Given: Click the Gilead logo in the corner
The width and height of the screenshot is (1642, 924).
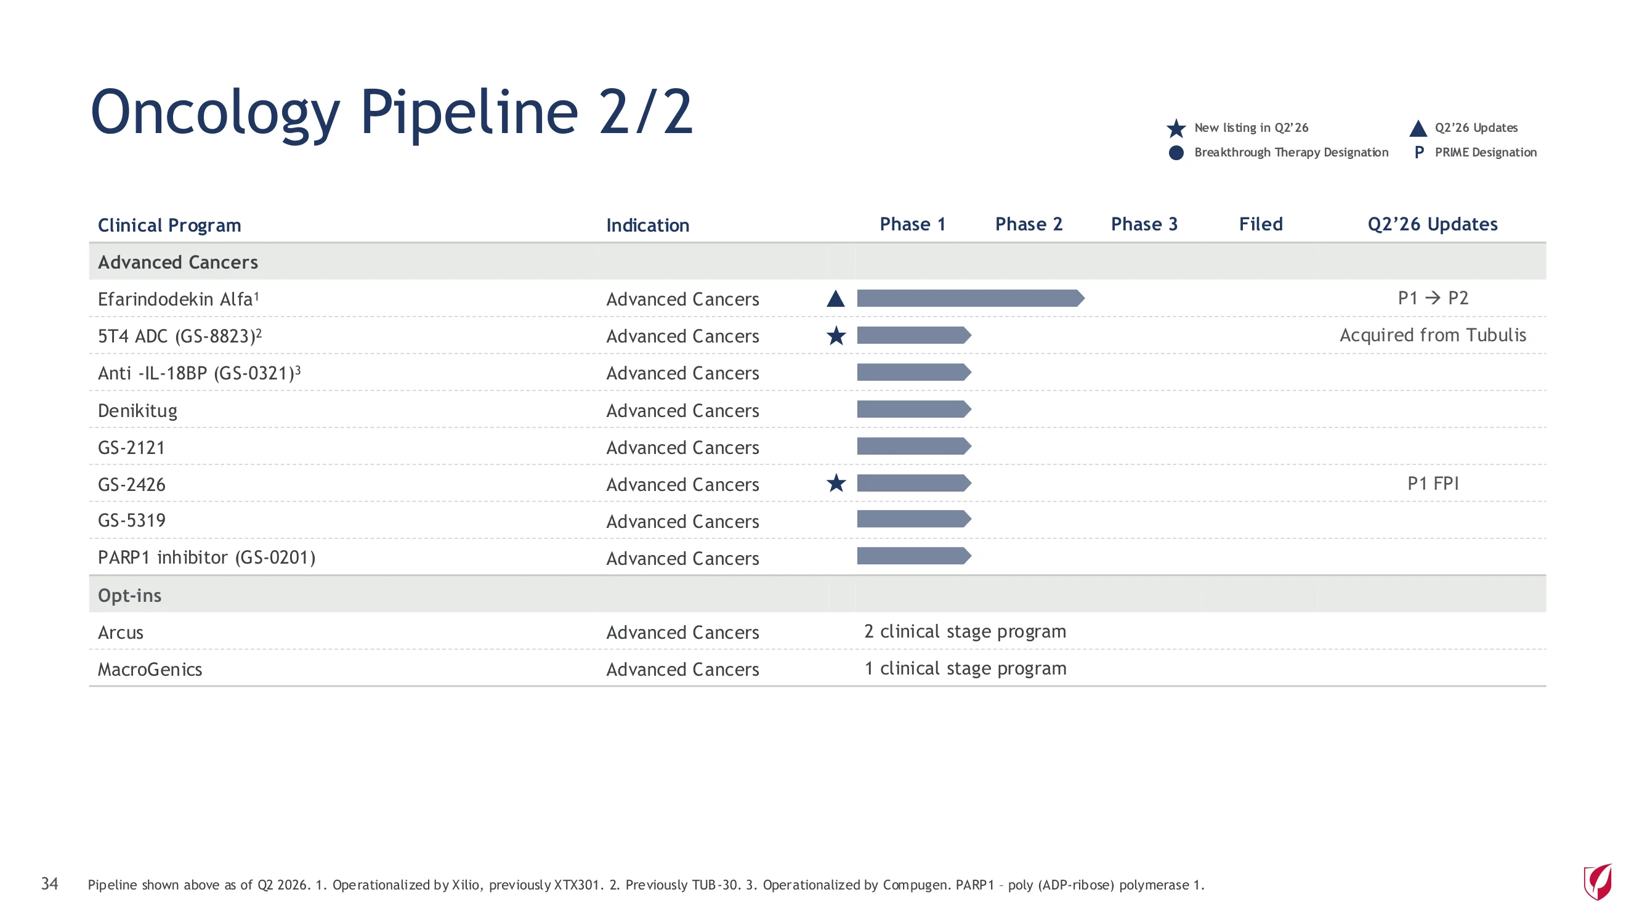Looking at the screenshot, I should point(1598,882).
